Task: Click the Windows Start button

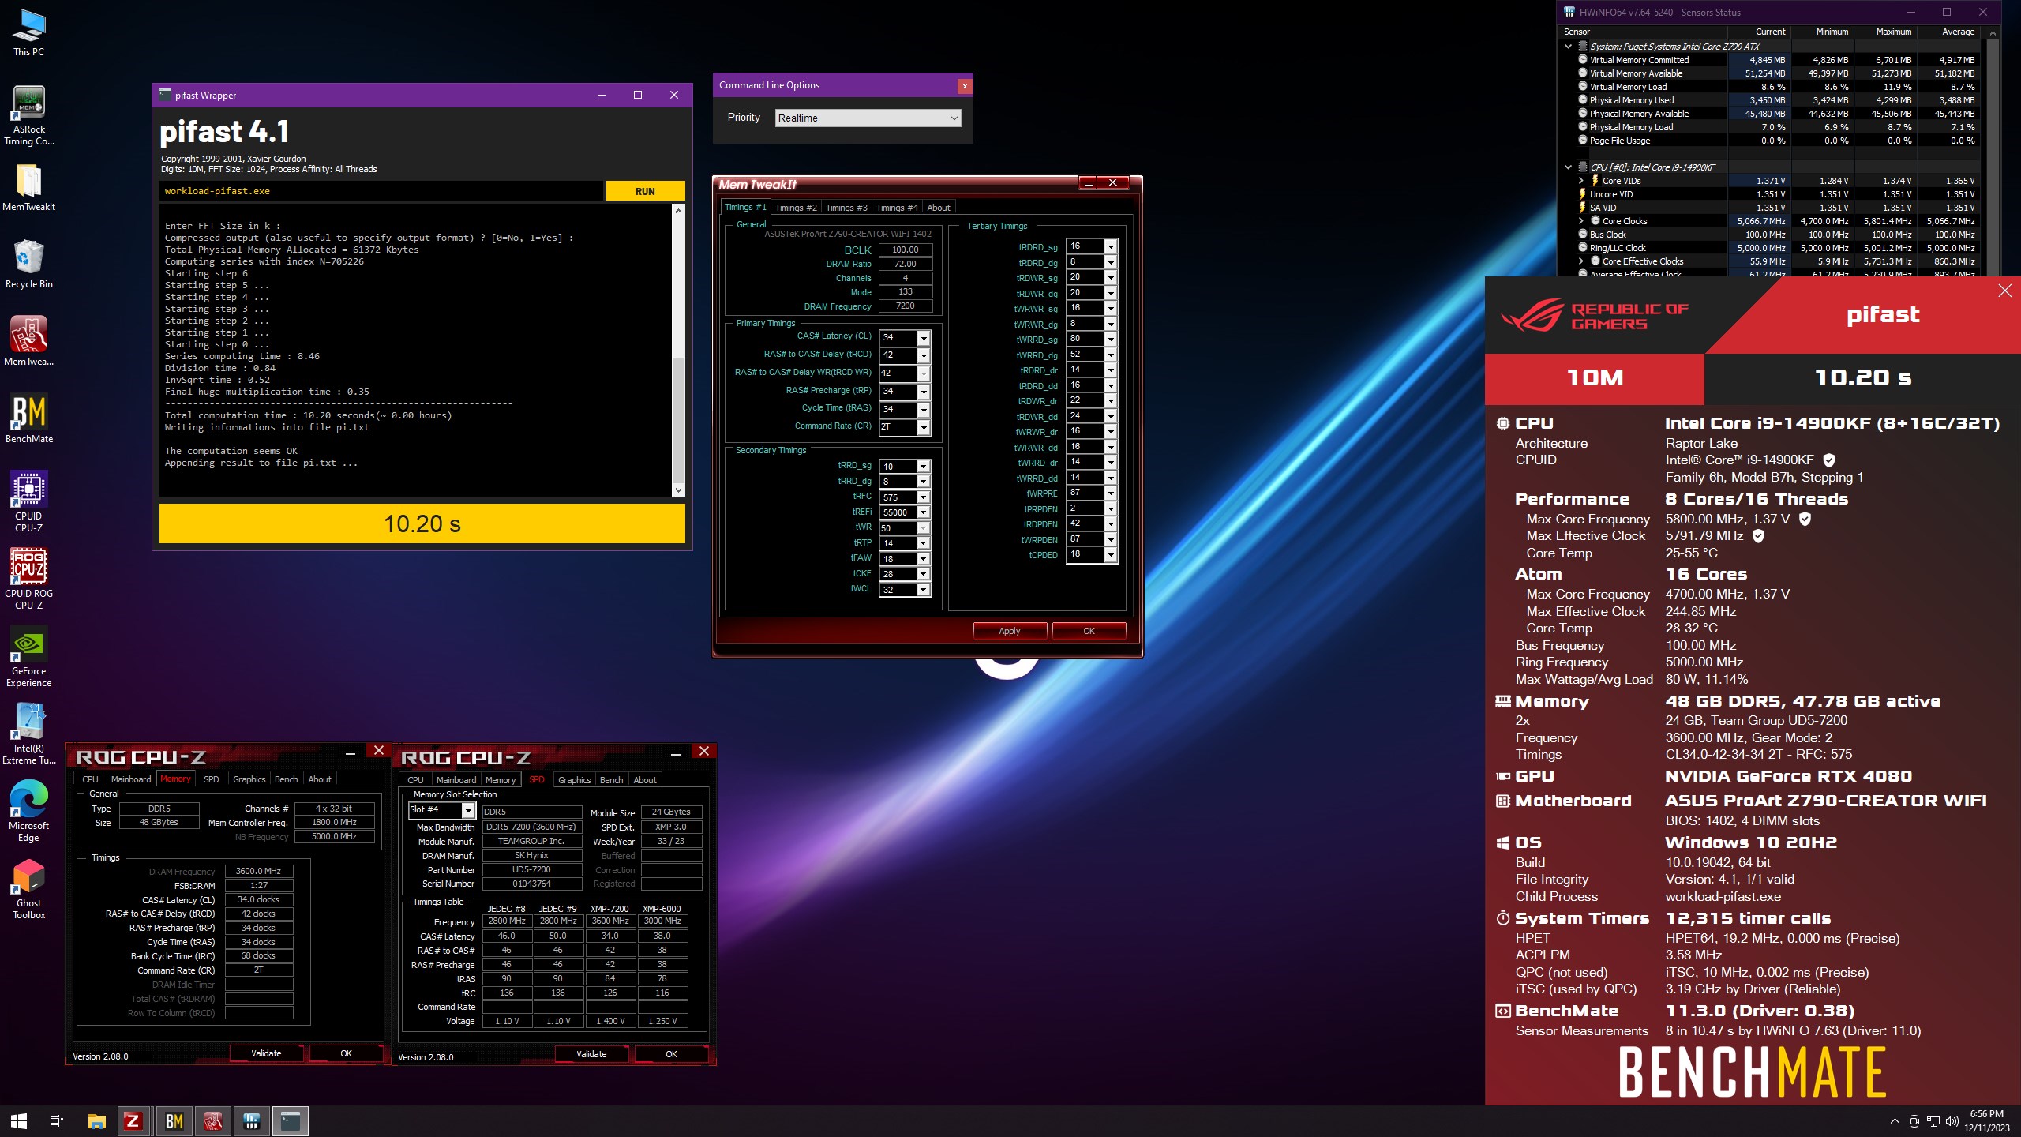Action: (x=19, y=1120)
